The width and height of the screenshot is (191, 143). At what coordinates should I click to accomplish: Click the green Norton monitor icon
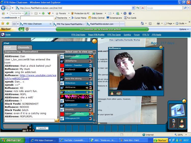pyautogui.click(x=21, y=29)
